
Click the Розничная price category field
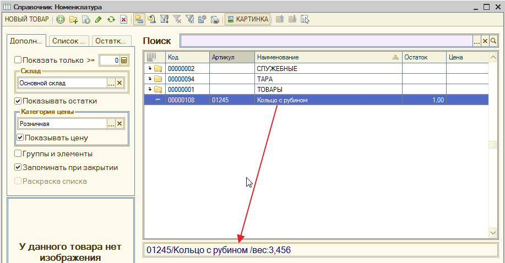[62, 124]
